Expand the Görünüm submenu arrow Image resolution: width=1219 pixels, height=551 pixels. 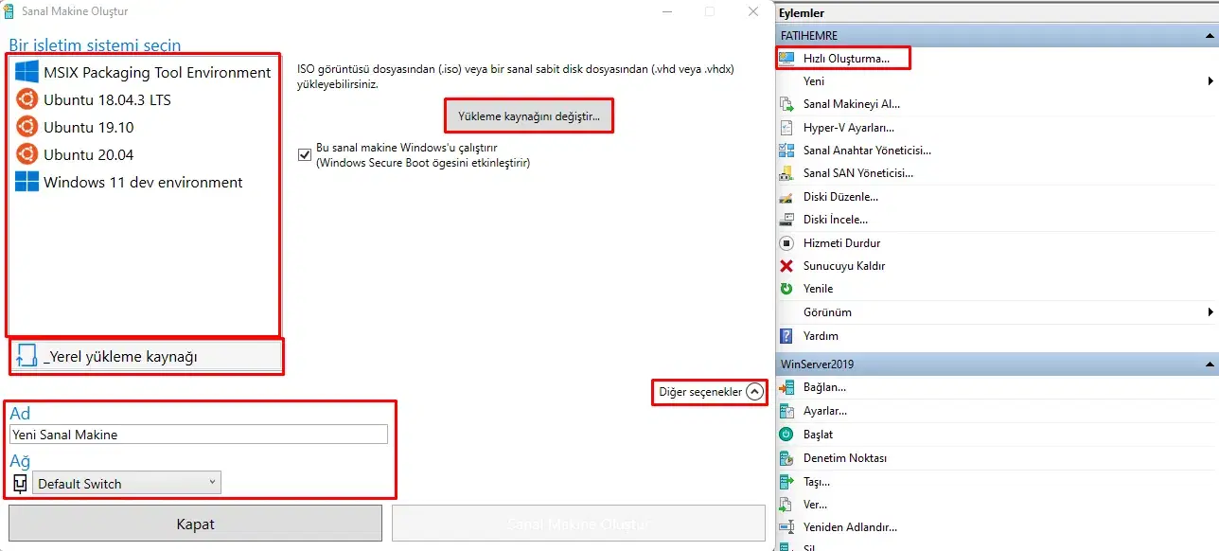pyautogui.click(x=1210, y=312)
